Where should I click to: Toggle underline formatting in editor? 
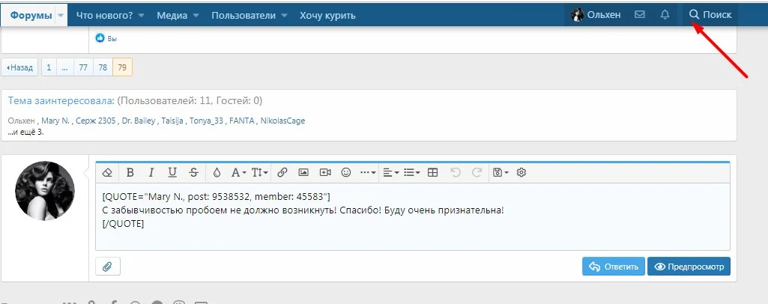pyautogui.click(x=172, y=172)
